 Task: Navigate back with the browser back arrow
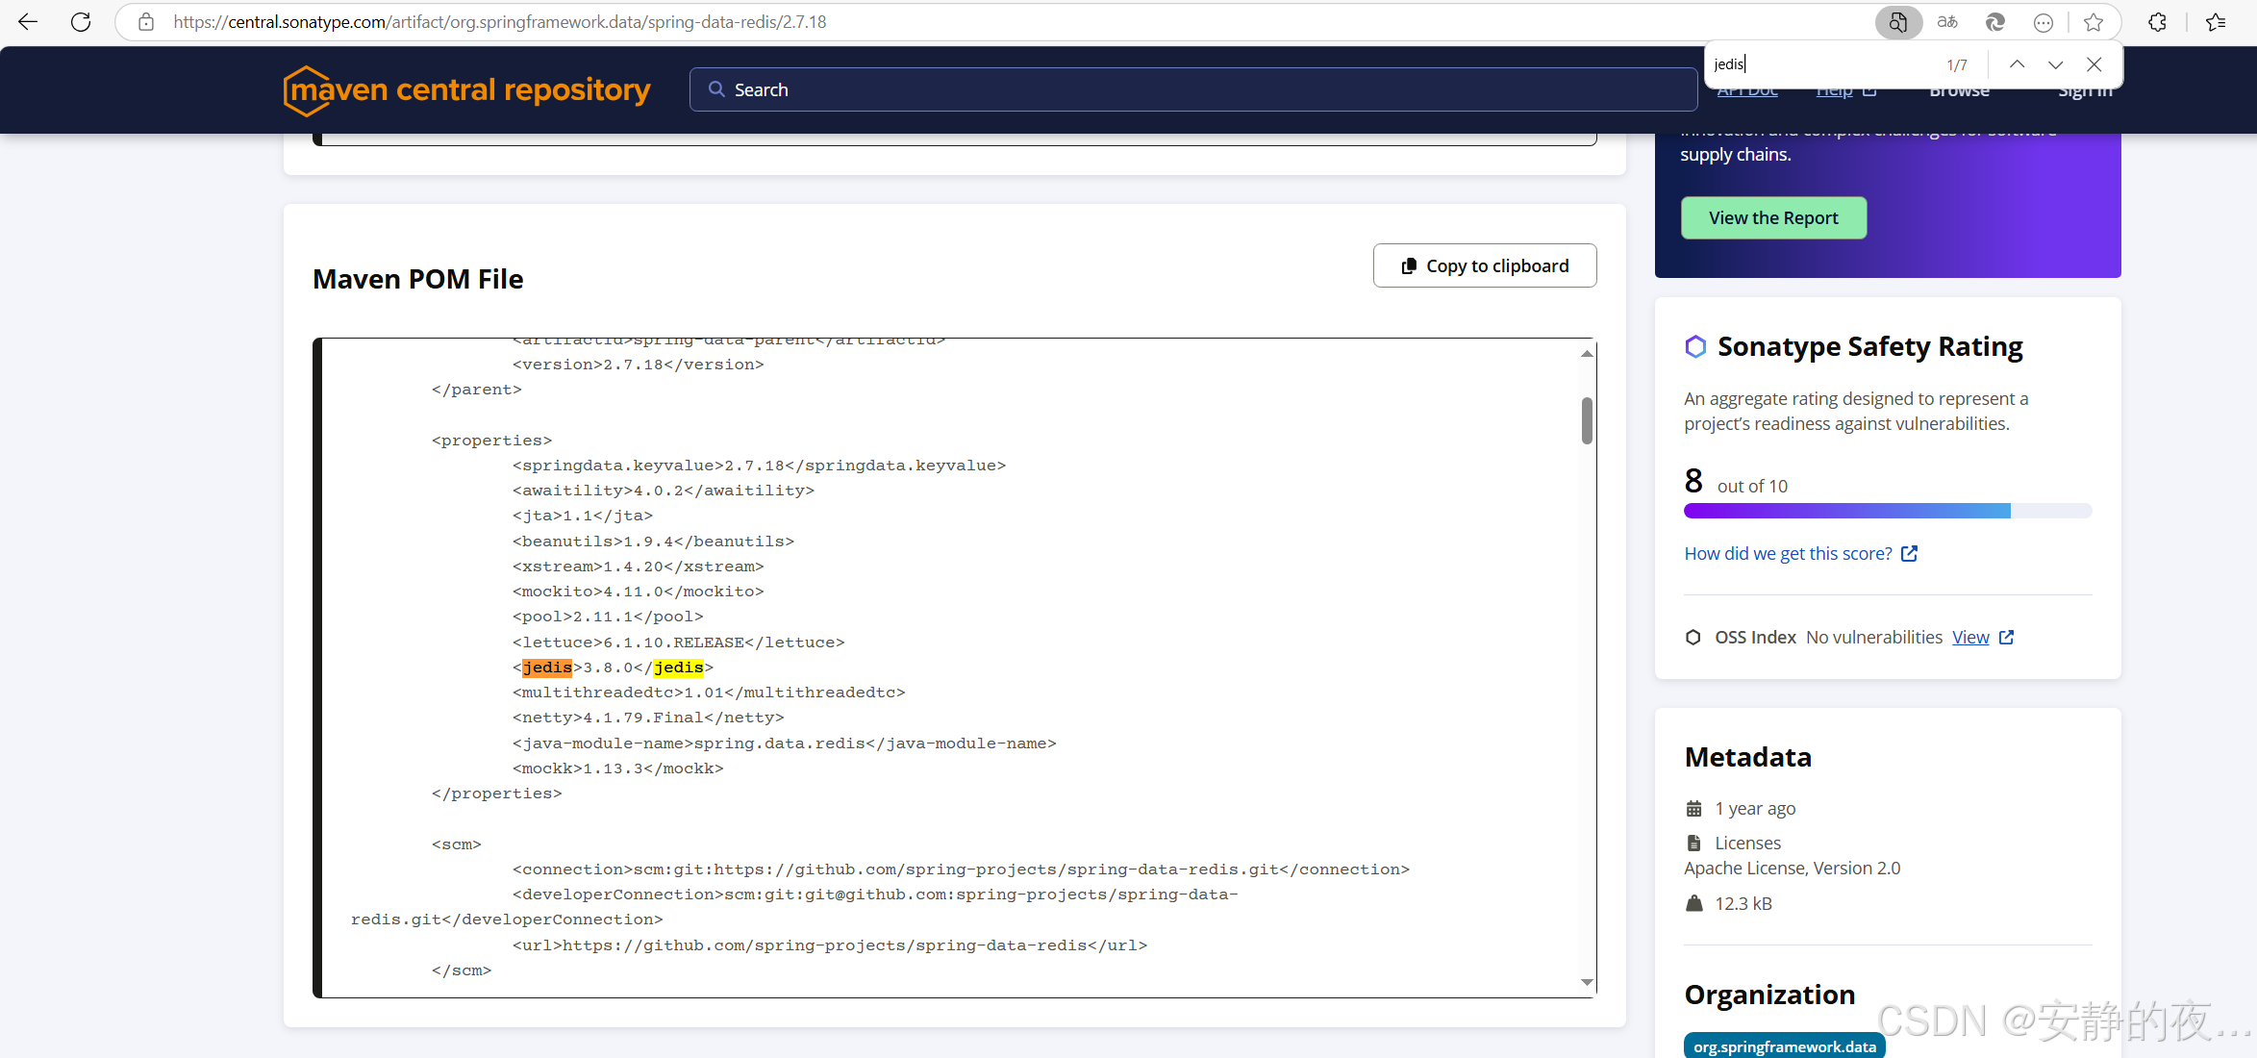(x=28, y=21)
